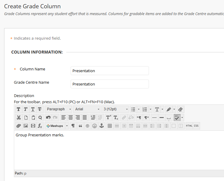This screenshot has height=181, width=224.
Task: Toggle italic text formatting
Action: click(x=26, y=109)
